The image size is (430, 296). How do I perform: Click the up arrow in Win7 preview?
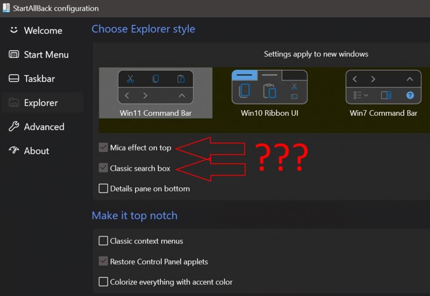point(410,79)
